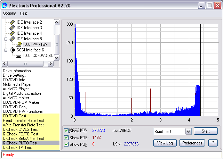Select IDE Interface 2 in tree
The height and width of the screenshot is (159, 223).
click(29, 22)
